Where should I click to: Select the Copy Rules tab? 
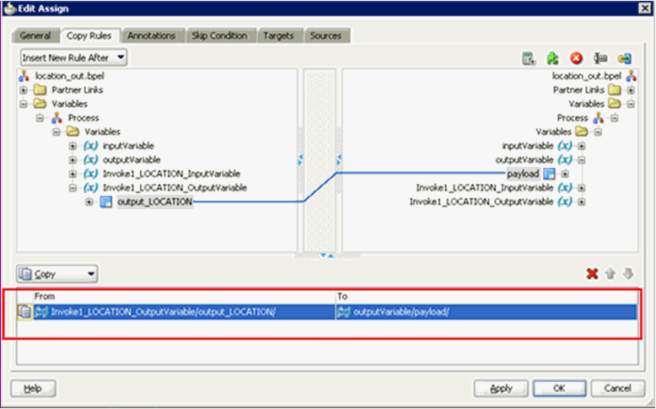coord(89,36)
